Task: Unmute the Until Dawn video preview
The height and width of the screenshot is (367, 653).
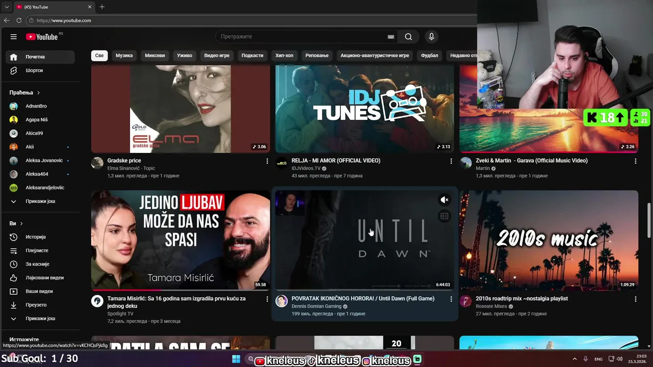Action: coord(444,200)
